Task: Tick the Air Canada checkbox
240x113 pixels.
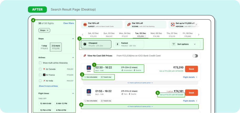Action: [x=40, y=69]
